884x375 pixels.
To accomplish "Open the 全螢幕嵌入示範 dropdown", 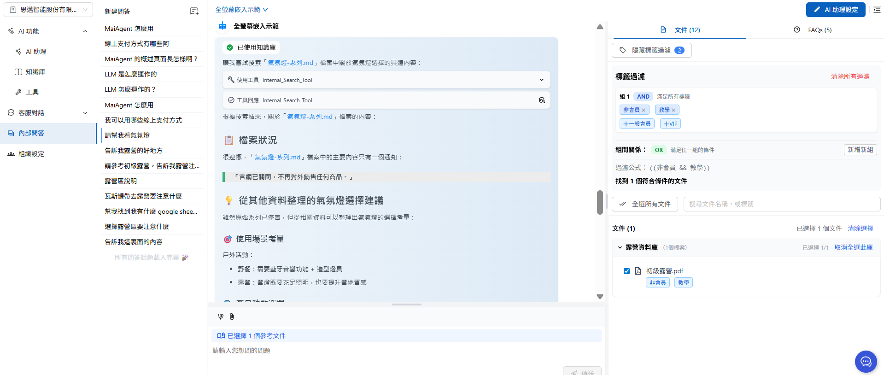I will coord(241,10).
